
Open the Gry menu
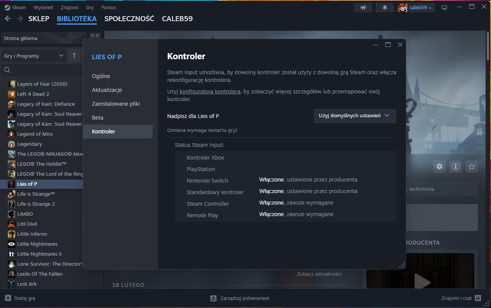point(90,7)
